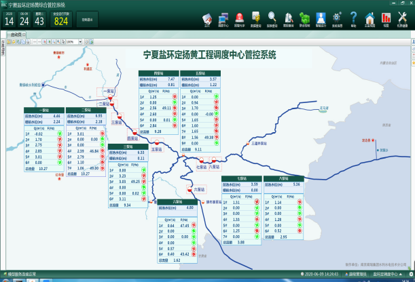Select the 9.34 total flow in 三泵站 panel
The height and width of the screenshot is (282, 415).
[x=127, y=205]
